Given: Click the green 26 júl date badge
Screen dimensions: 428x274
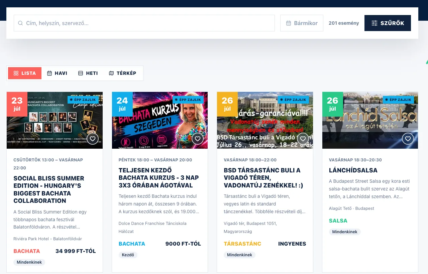Looking at the screenshot, I should [x=333, y=104].
